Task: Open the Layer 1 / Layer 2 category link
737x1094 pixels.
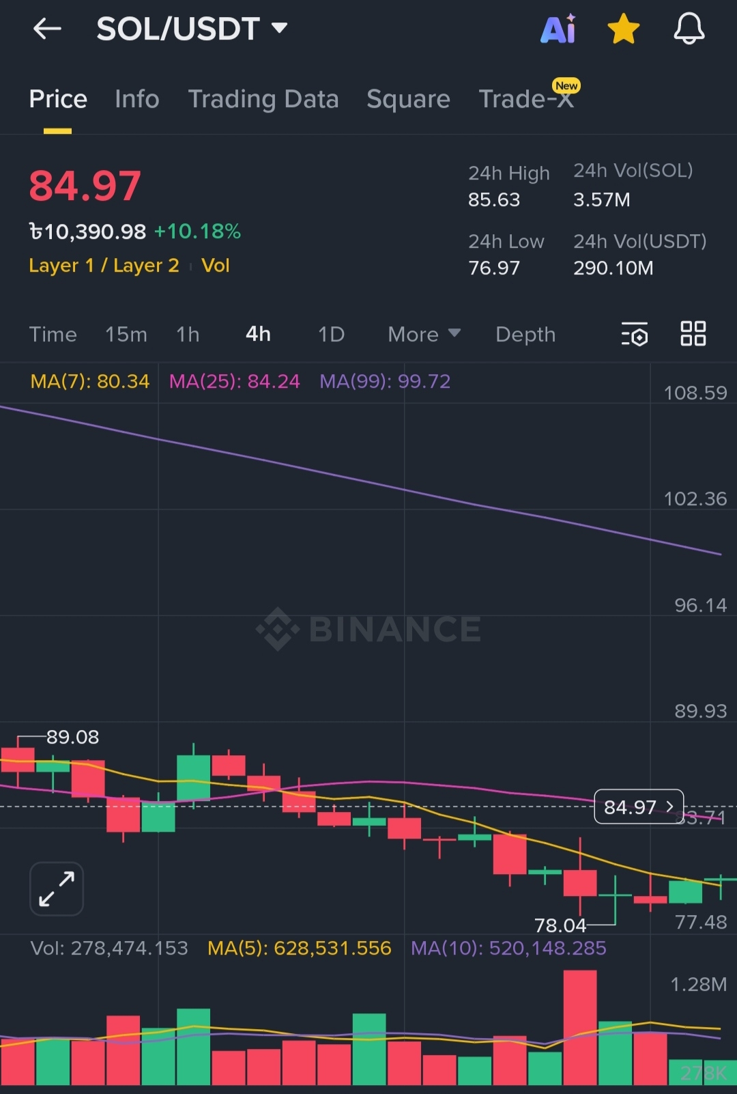Action: [104, 266]
